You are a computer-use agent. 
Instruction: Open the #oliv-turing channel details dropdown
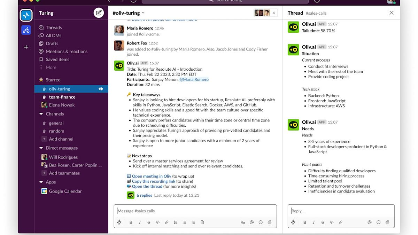pyautogui.click(x=129, y=13)
